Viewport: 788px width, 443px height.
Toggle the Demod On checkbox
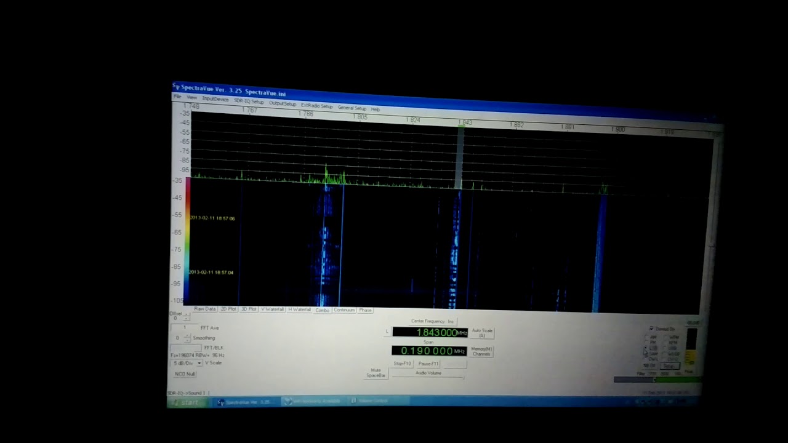click(x=652, y=329)
